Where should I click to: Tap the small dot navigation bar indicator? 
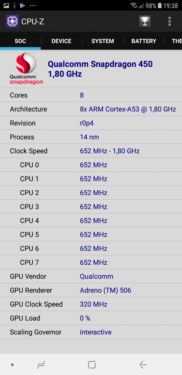point(12,364)
